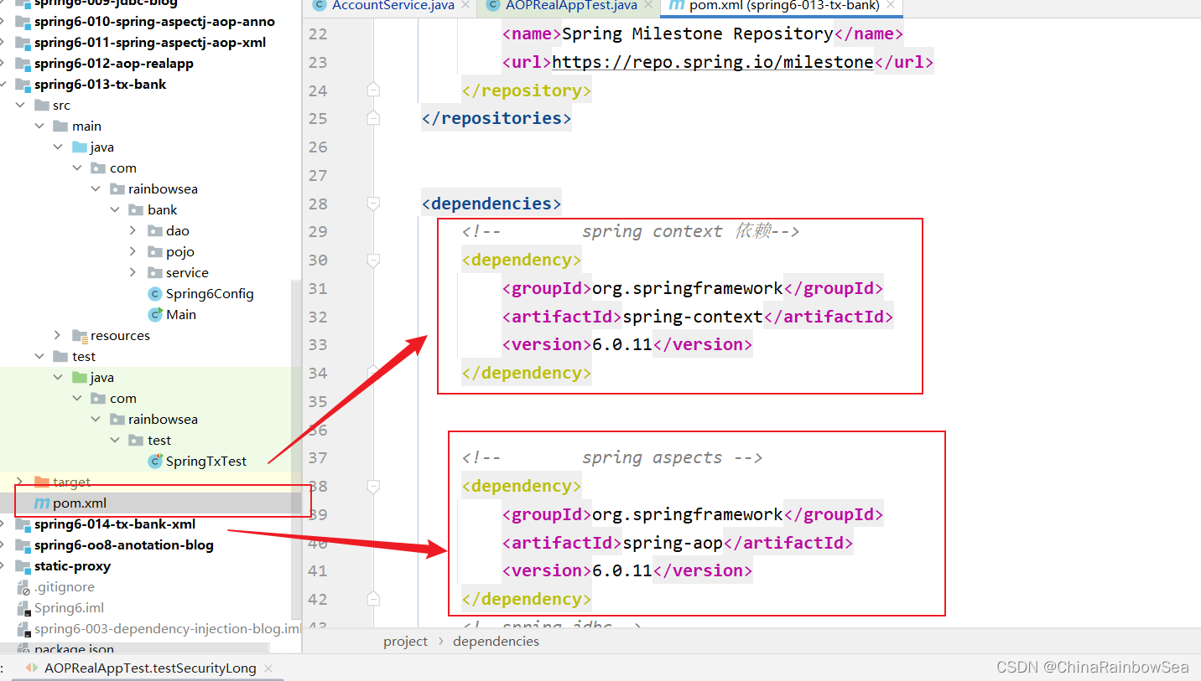Close the AOPRealAppTest.testSecurityLong run tab
The height and width of the screenshot is (681, 1201).
pyautogui.click(x=268, y=668)
